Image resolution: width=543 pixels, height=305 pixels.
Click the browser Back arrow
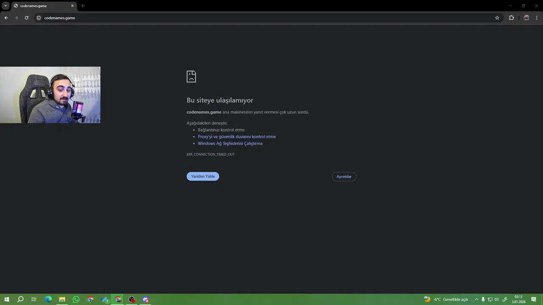click(x=6, y=18)
